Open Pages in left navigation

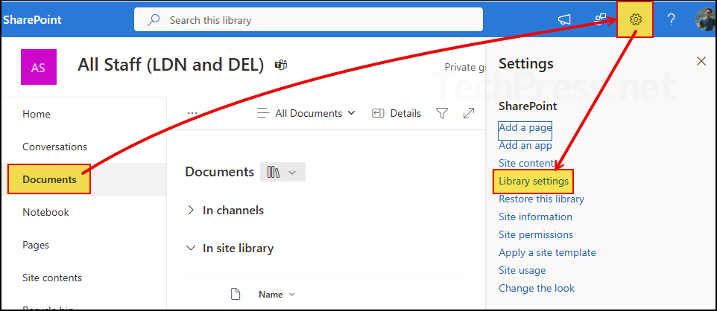pos(36,246)
